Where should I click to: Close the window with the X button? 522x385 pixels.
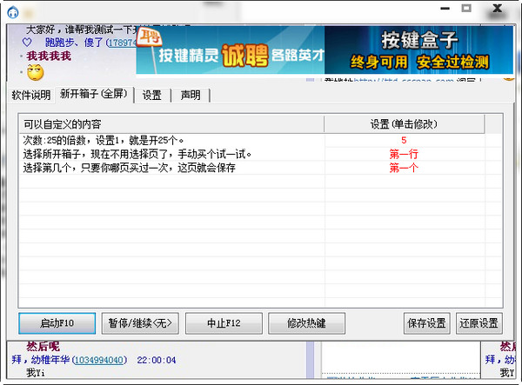(498, 9)
